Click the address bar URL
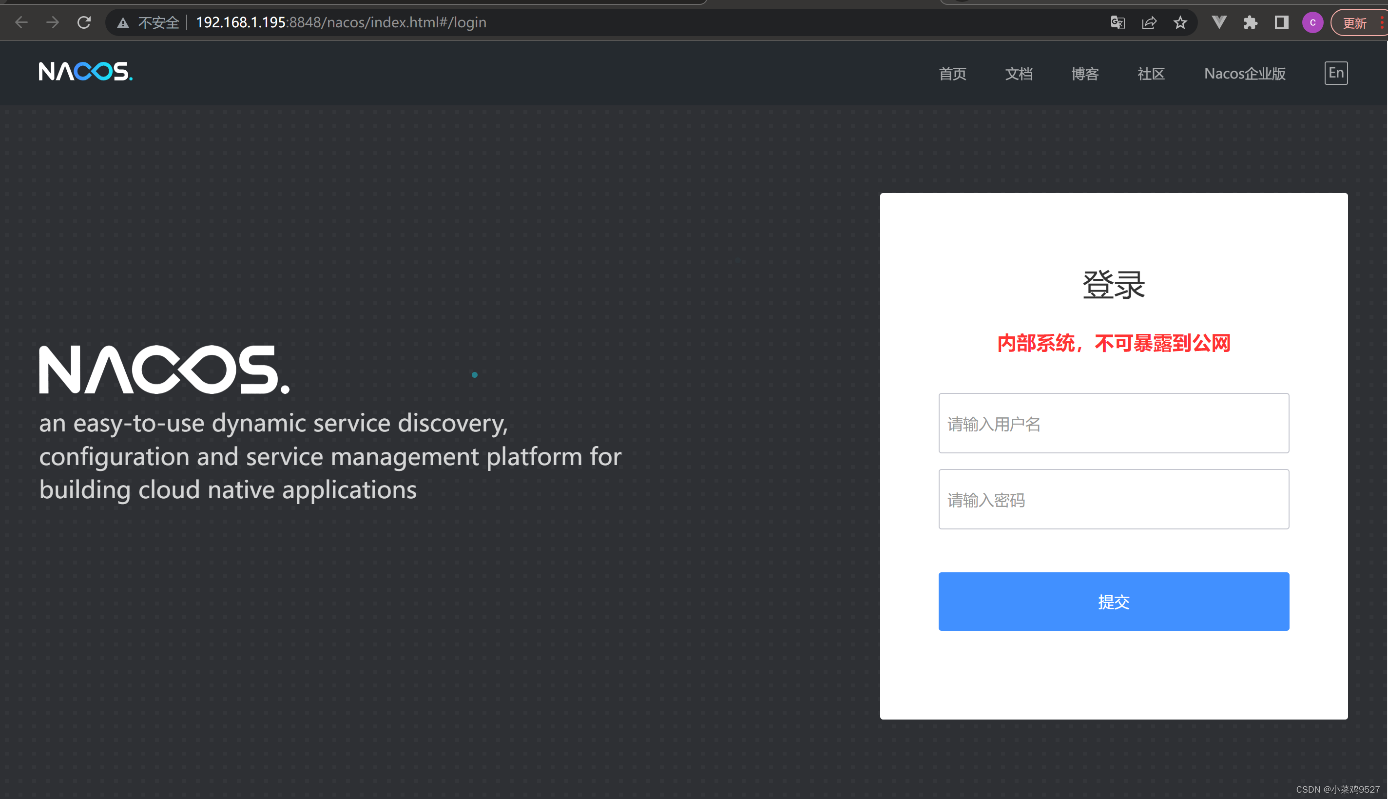The image size is (1388, 799). click(341, 22)
